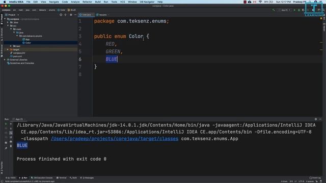Expand the target folder
The image size is (326, 183).
click(8, 49)
